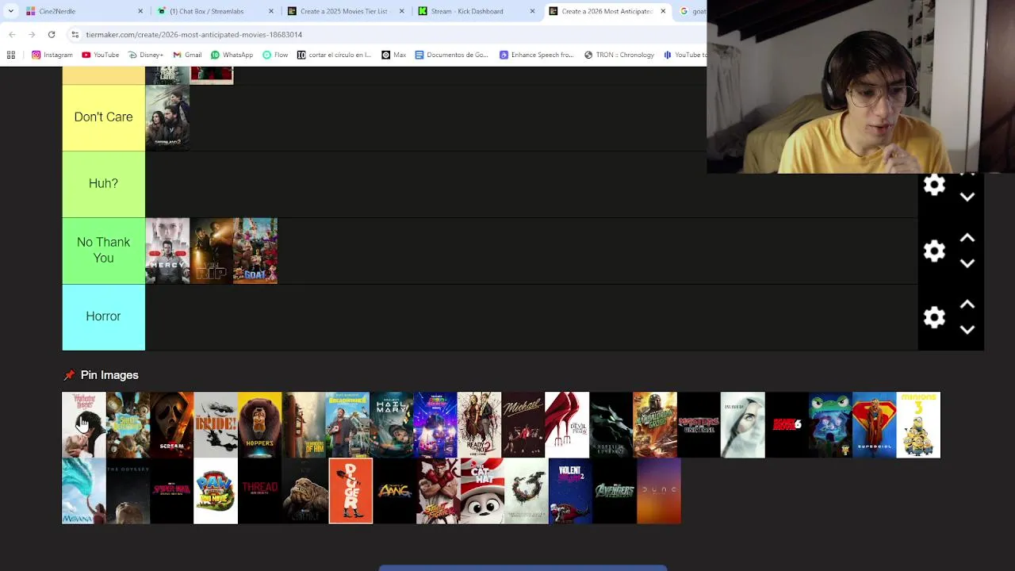Select the Bride! poster

coord(216,425)
